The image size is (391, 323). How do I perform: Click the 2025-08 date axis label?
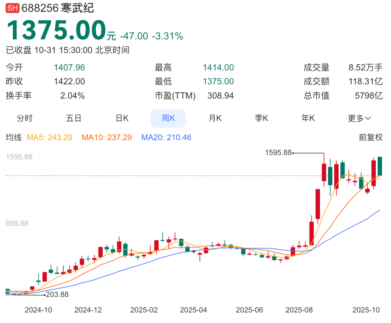click(299, 310)
